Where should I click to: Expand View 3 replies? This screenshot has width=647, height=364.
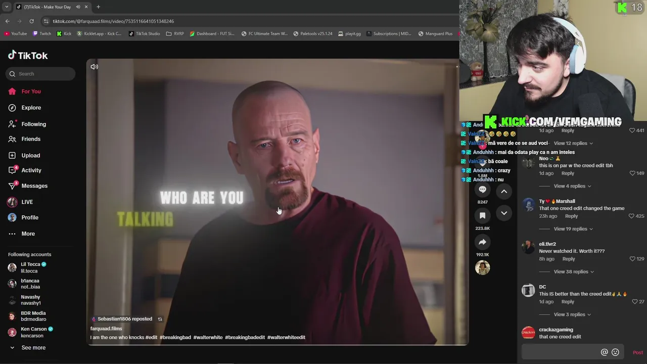(x=572, y=314)
